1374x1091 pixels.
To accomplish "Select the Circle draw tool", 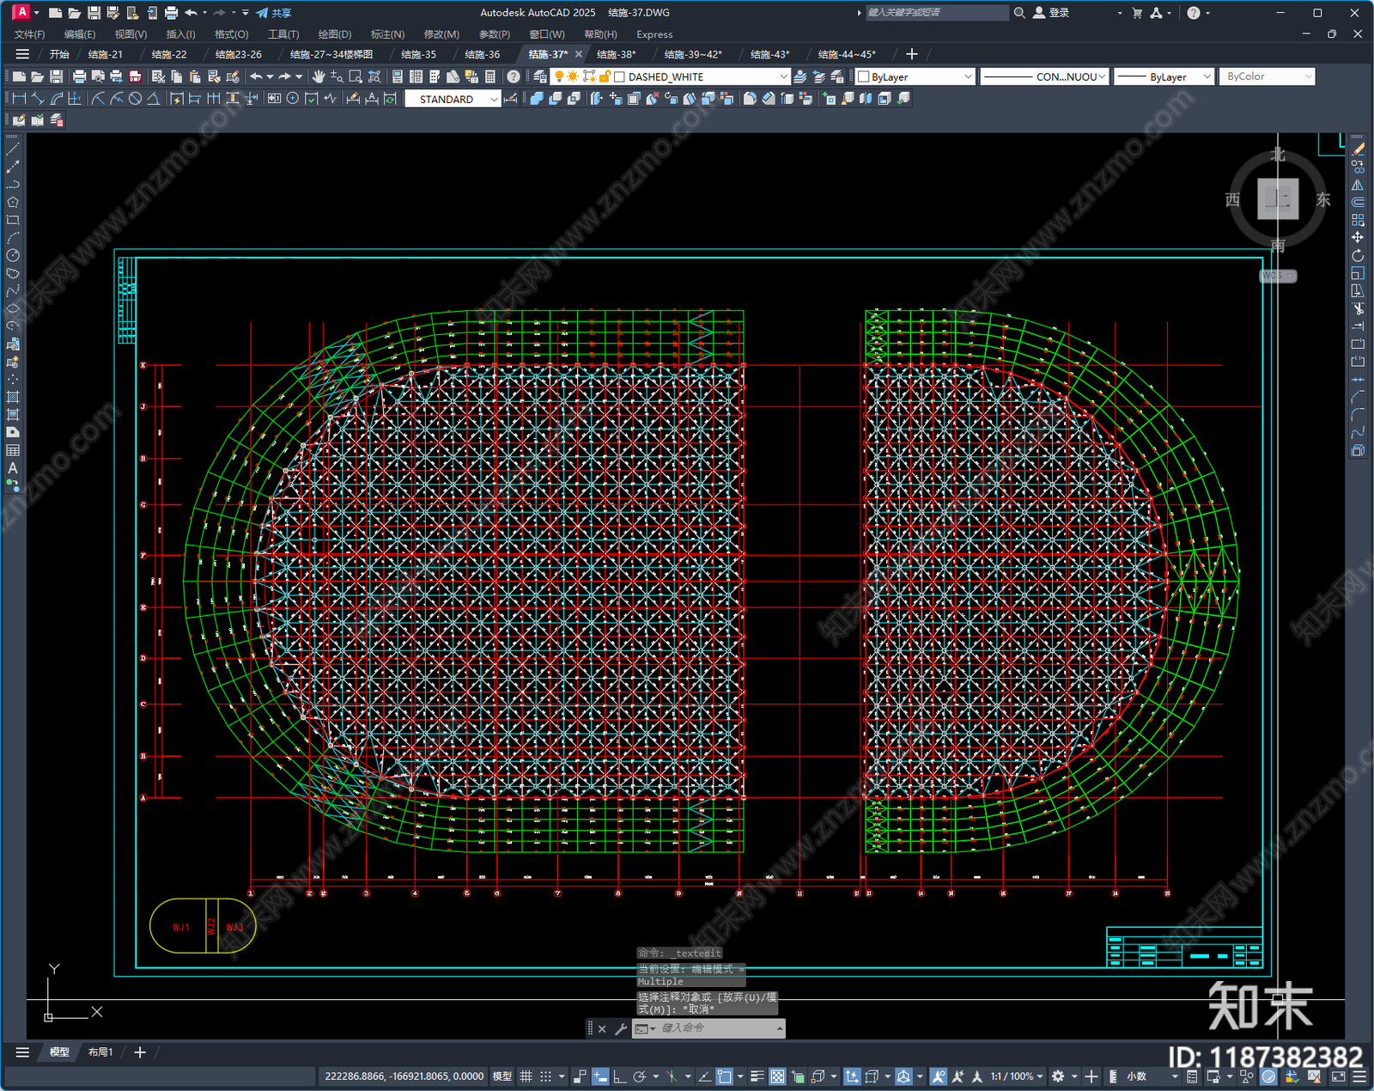I will point(13,255).
